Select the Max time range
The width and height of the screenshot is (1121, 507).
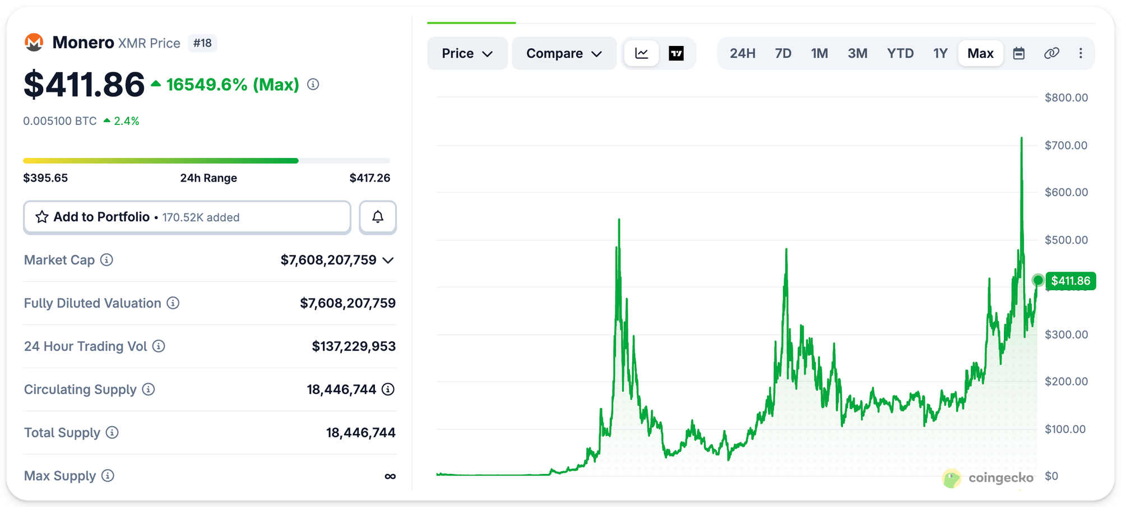(980, 53)
